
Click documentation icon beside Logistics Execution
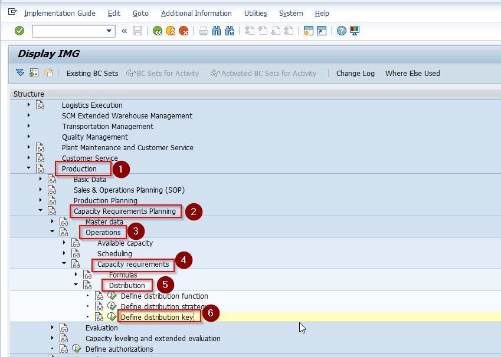pyautogui.click(x=40, y=105)
